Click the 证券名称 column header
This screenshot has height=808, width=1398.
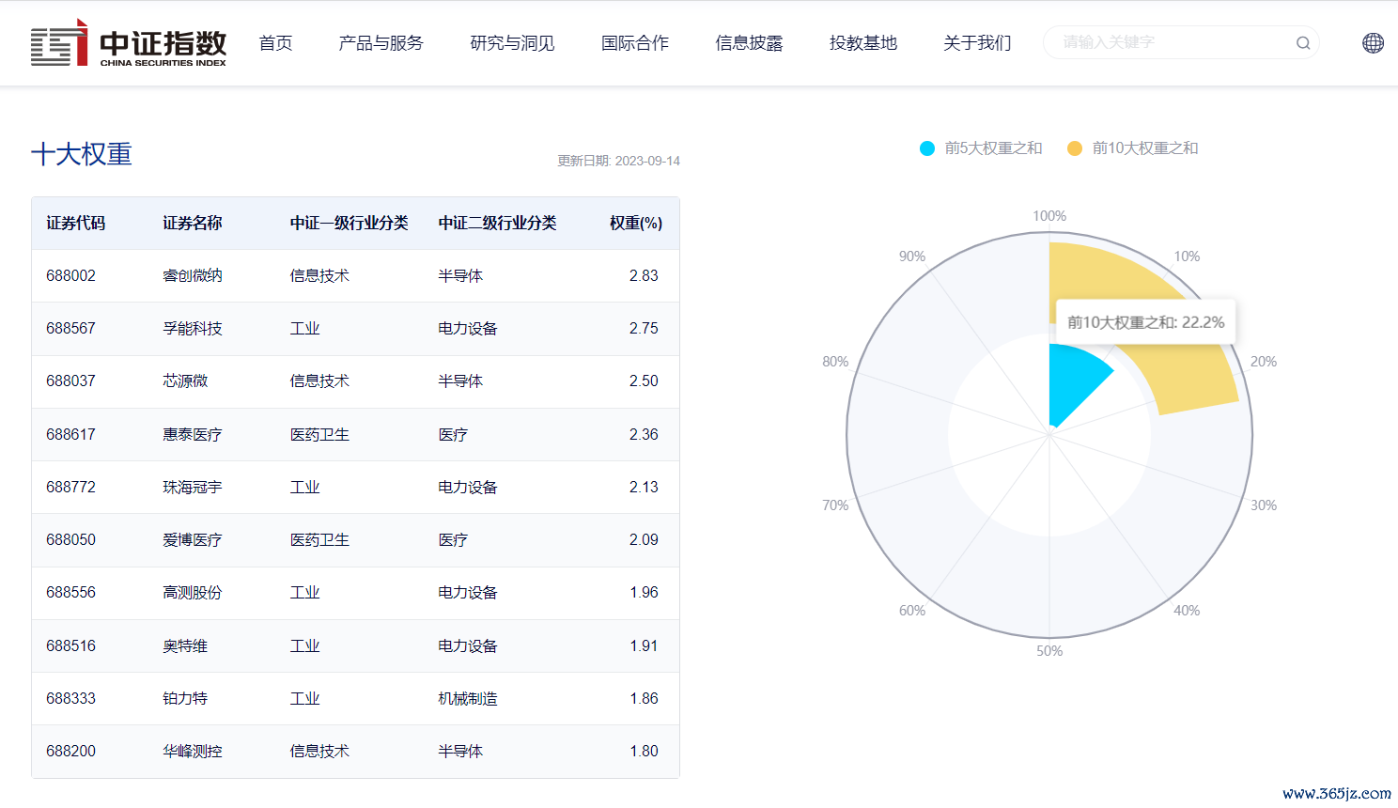193,224
